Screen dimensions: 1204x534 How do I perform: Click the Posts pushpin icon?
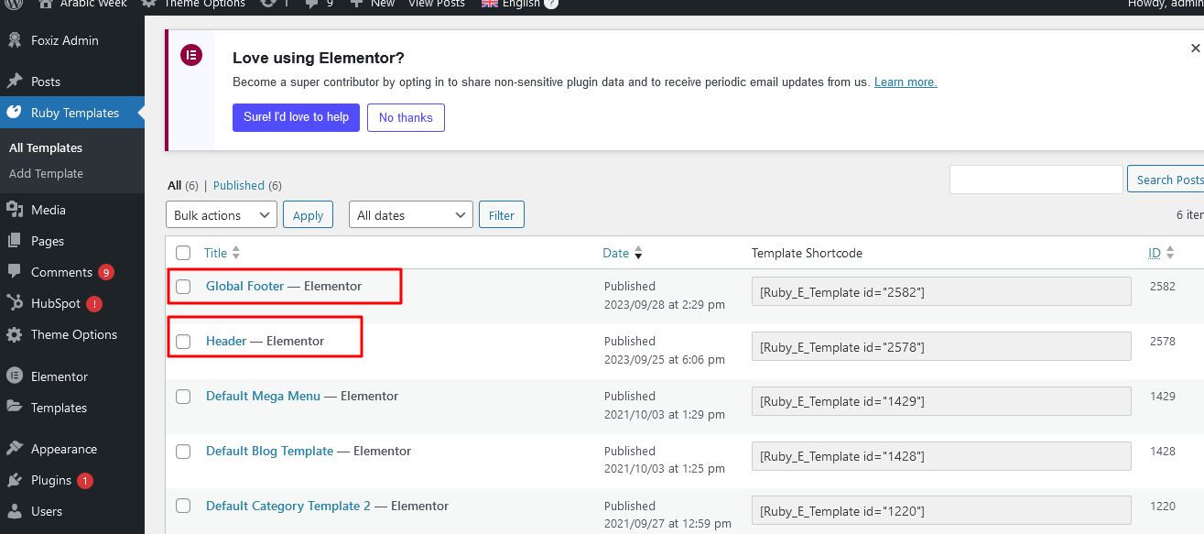click(x=14, y=82)
